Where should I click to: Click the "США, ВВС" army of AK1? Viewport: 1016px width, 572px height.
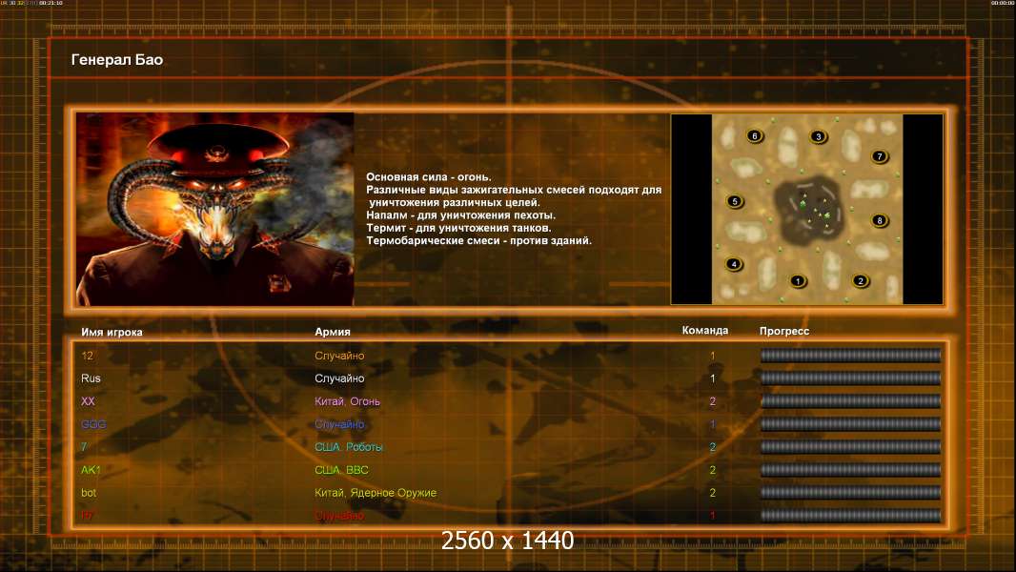341,470
